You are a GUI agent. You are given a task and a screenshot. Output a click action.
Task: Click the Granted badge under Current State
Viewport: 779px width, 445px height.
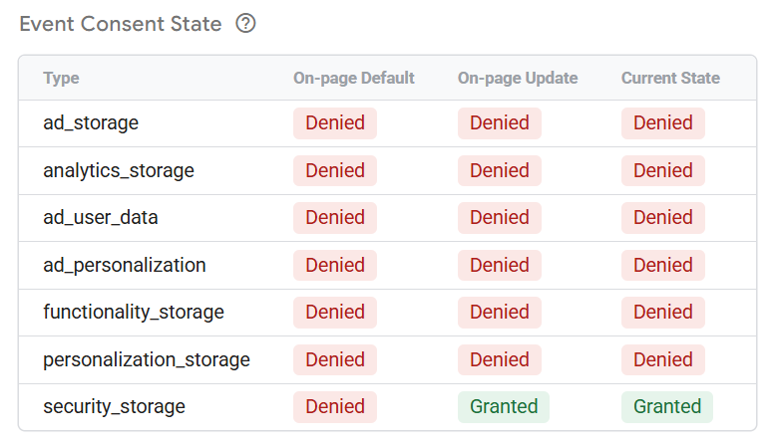[666, 407]
